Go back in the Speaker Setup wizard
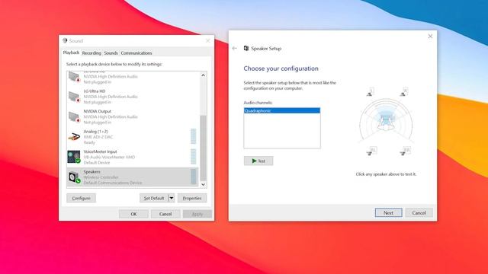488x274 pixels. coord(234,48)
